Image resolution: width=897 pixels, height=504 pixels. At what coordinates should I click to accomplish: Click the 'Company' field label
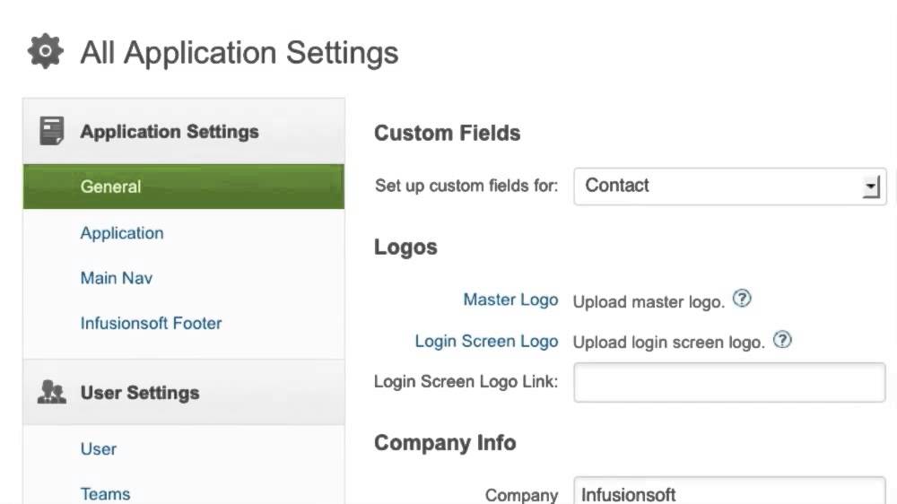click(521, 495)
